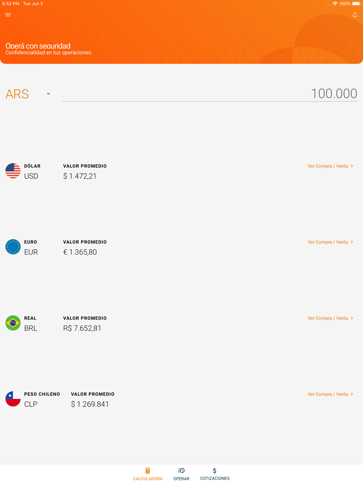This screenshot has height=484, width=363.
Task: Edit the 100.000 amount field
Action: [209, 94]
